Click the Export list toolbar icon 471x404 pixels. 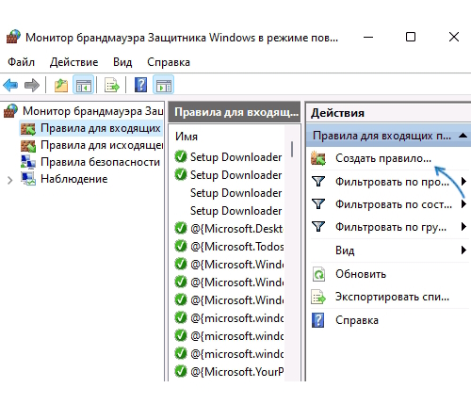[x=112, y=85]
